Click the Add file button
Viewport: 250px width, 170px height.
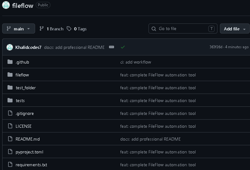click(235, 29)
